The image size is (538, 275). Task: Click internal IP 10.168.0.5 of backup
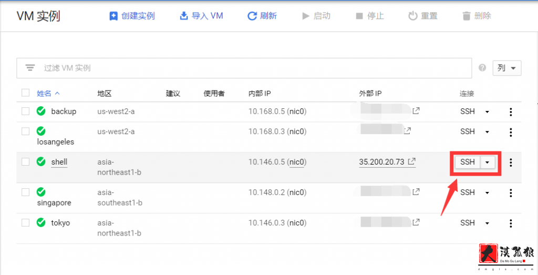(x=266, y=111)
